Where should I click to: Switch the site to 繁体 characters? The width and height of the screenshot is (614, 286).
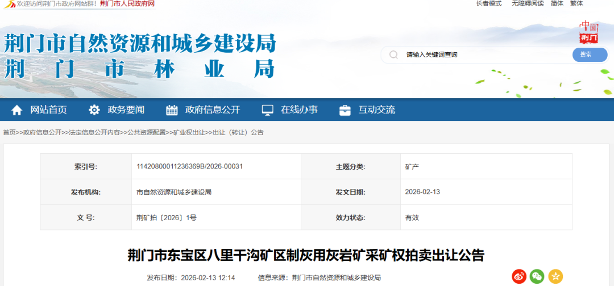[x=576, y=3]
